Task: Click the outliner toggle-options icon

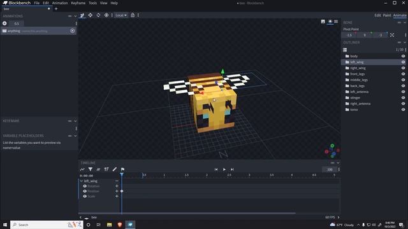Action: [x=345, y=50]
